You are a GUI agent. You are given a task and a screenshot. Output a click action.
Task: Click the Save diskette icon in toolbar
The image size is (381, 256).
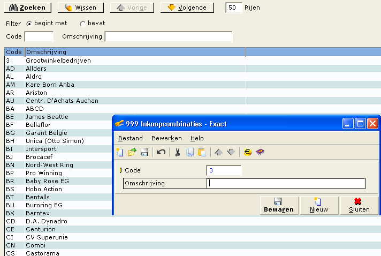pos(144,152)
